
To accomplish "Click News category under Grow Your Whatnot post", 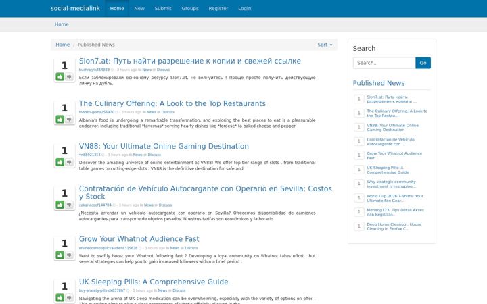I will click(175, 248).
